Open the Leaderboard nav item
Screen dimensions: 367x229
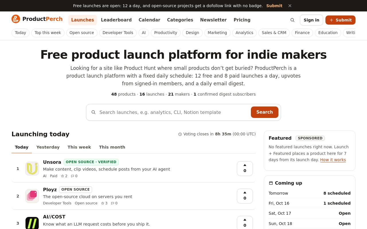(116, 20)
